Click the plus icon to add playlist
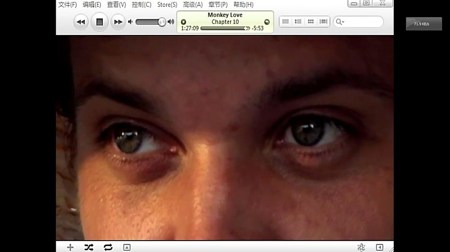Viewport: 450px width, 252px height. click(x=70, y=247)
